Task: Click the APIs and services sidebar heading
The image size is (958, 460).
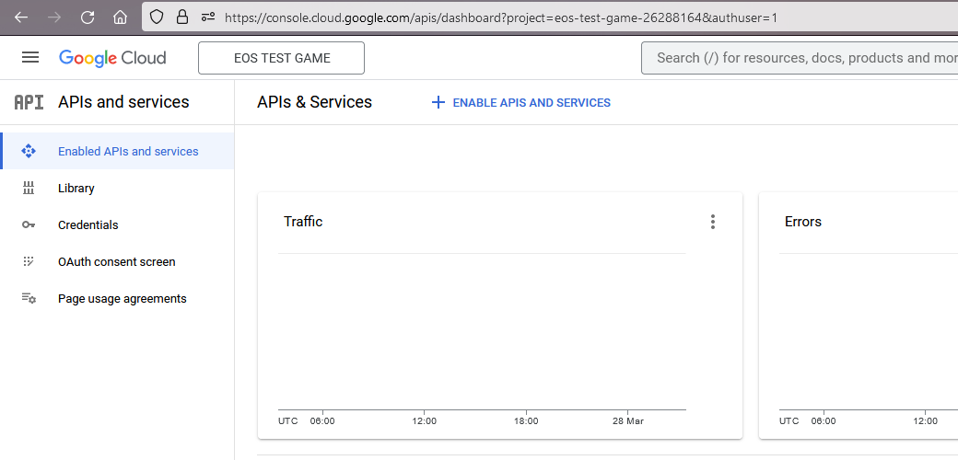Action: pos(123,102)
